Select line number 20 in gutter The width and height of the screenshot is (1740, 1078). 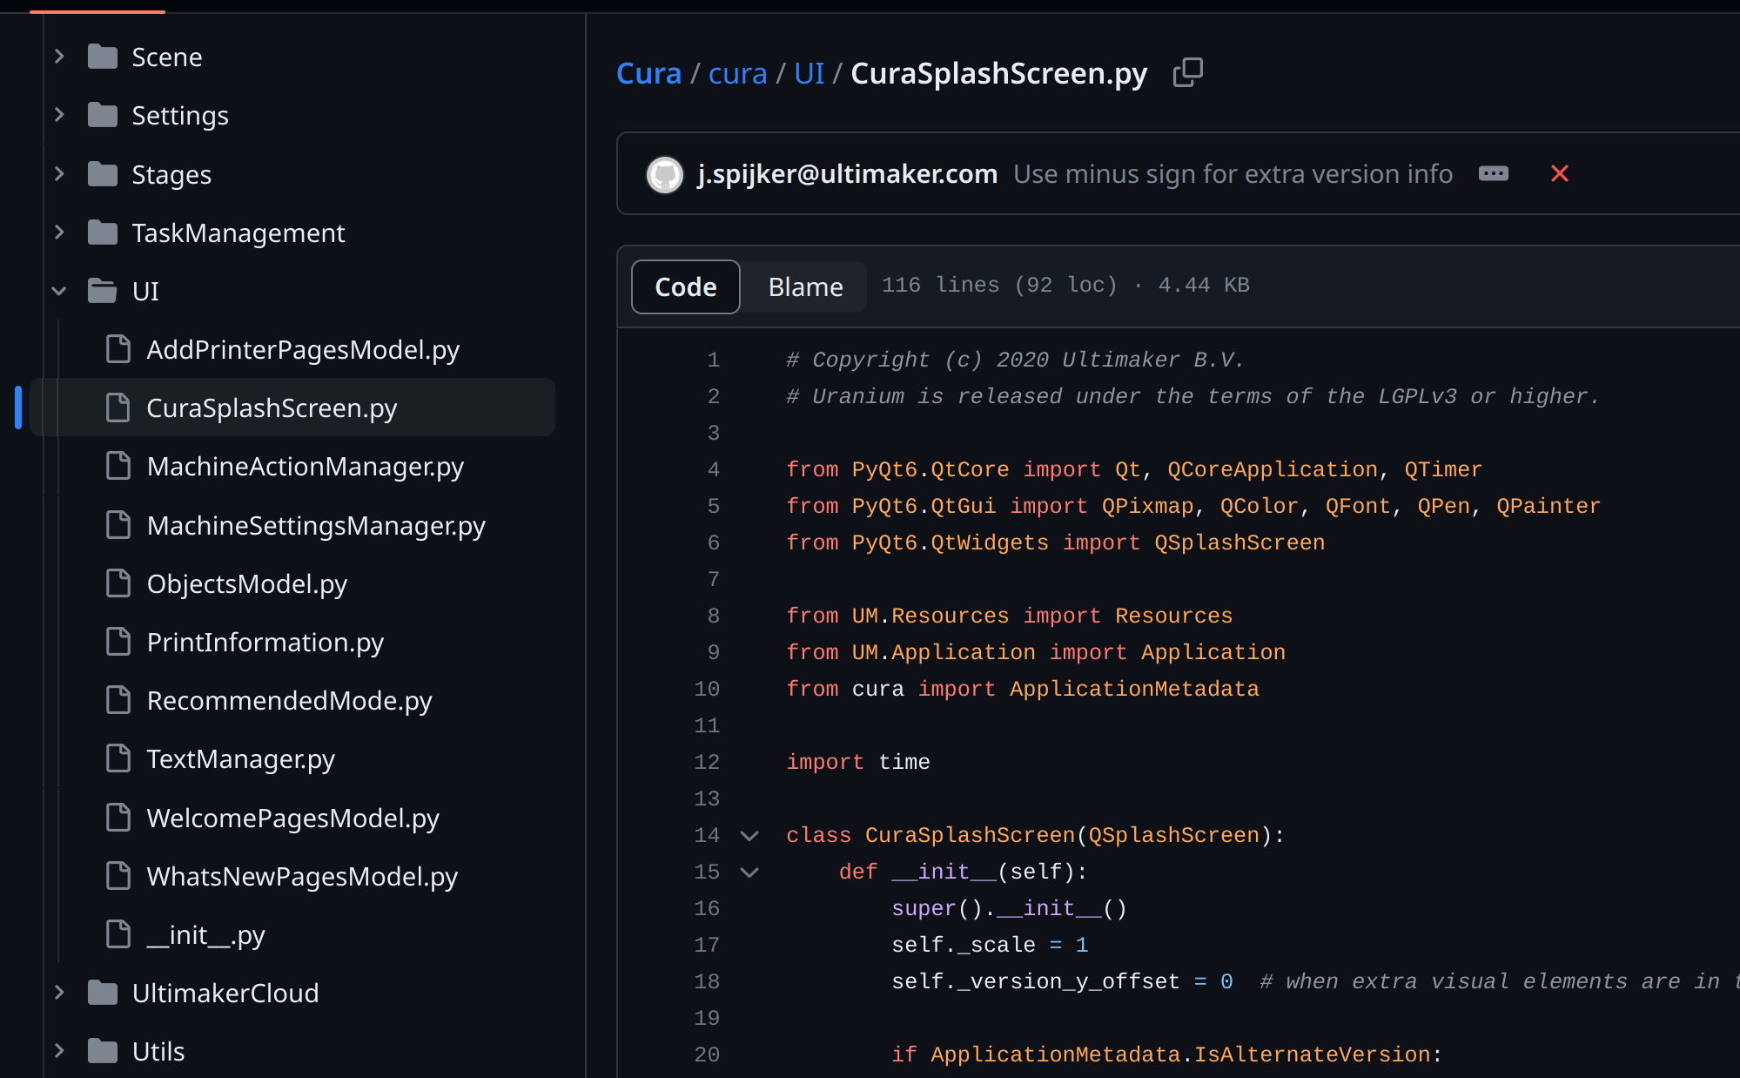pos(707,1054)
